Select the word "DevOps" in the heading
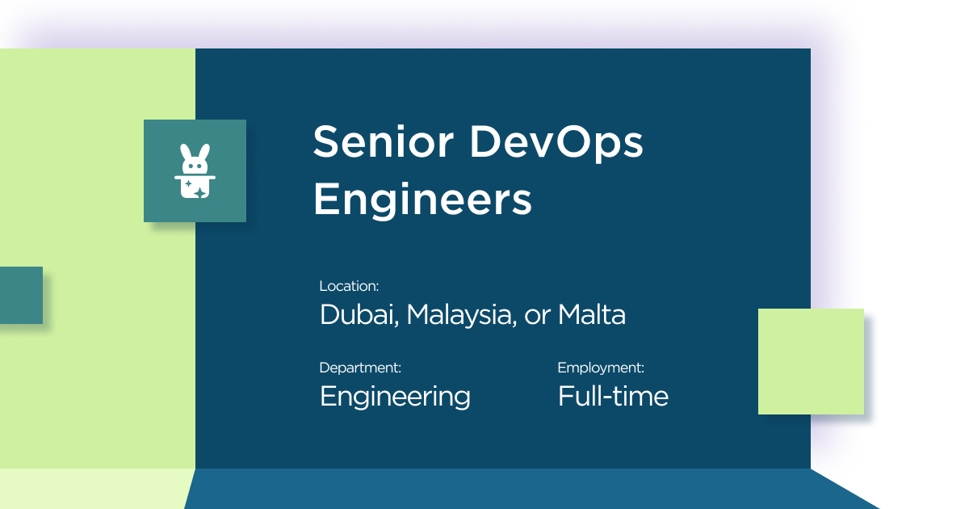The height and width of the screenshot is (509, 969). (x=556, y=143)
